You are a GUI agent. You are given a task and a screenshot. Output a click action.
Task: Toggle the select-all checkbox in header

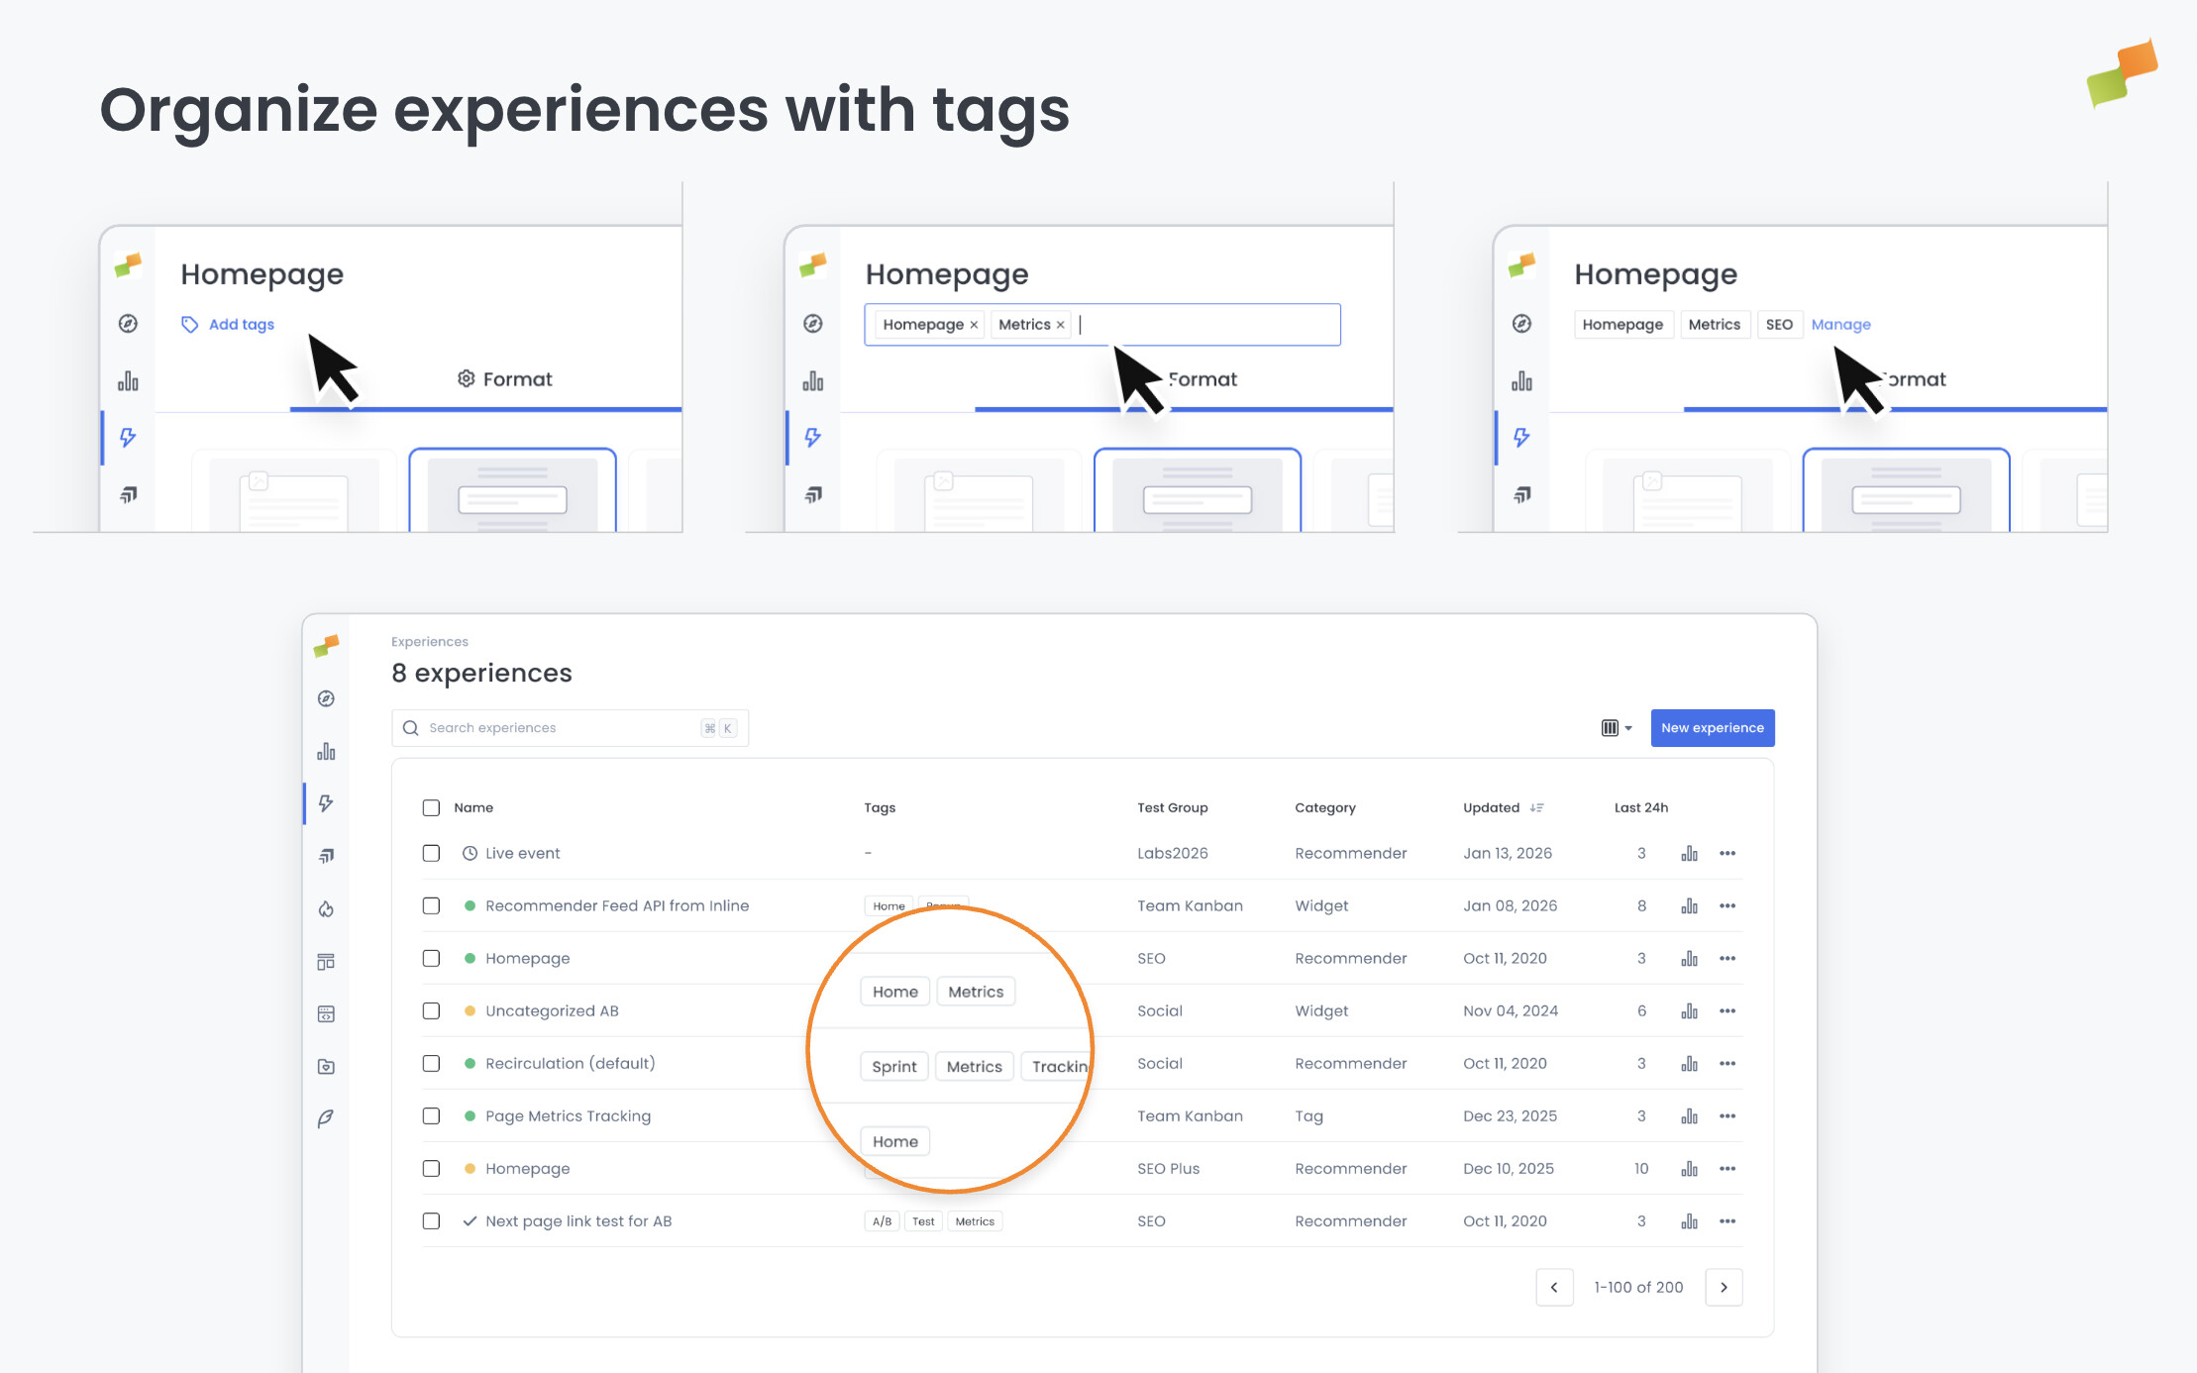(x=431, y=807)
